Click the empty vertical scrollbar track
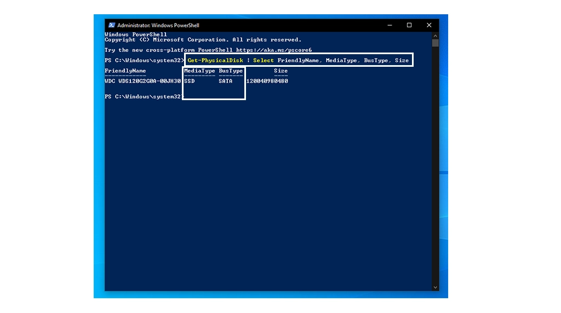The image size is (561, 313). [435, 164]
